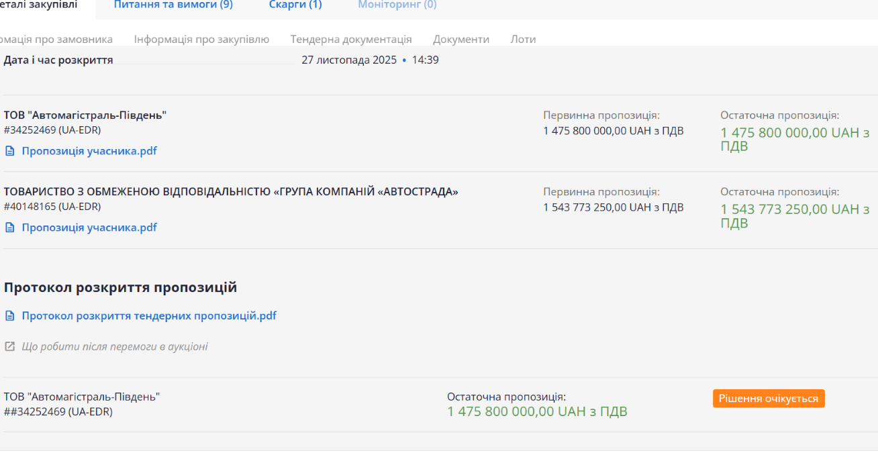Click external link icon before auction help text
Screen dimensions: 878x453
pyautogui.click(x=9, y=347)
